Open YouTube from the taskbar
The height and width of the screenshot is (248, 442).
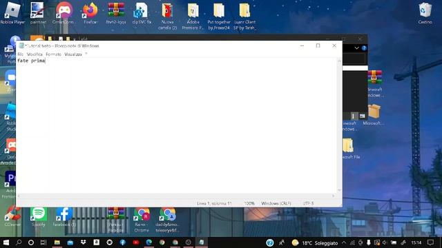point(136,242)
